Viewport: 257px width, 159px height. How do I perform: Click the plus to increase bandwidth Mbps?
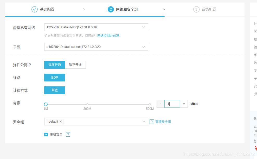coord(184,104)
